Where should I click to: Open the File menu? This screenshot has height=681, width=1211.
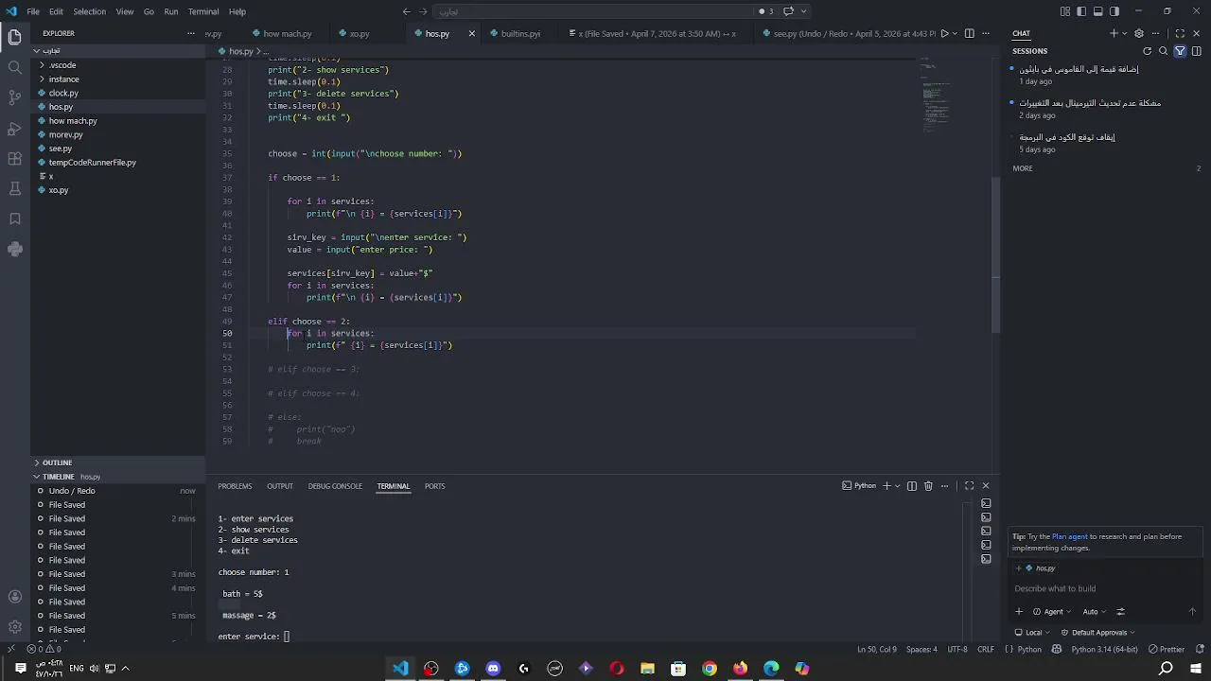point(33,11)
